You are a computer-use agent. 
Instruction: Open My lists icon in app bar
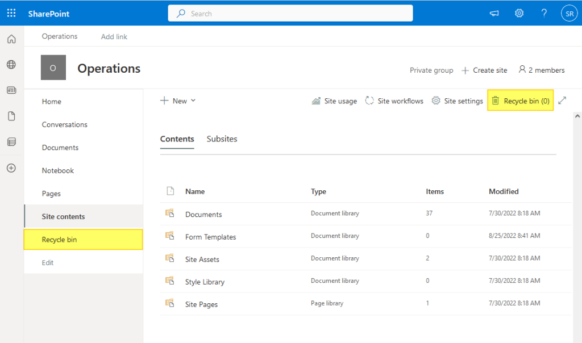click(11, 141)
